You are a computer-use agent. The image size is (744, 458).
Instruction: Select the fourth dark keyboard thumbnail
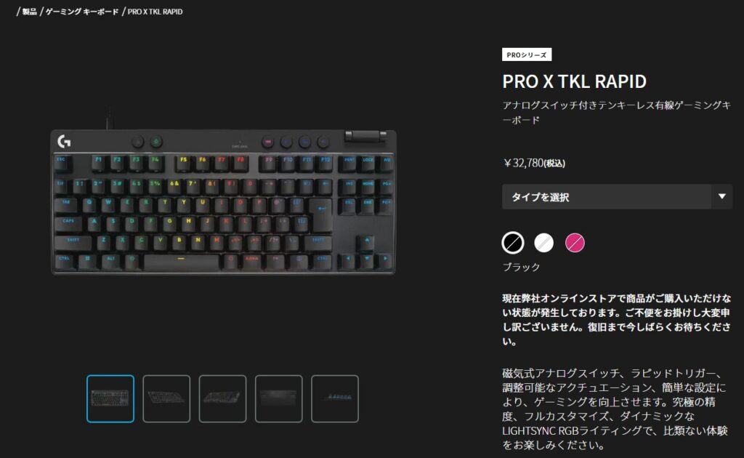[x=278, y=398]
